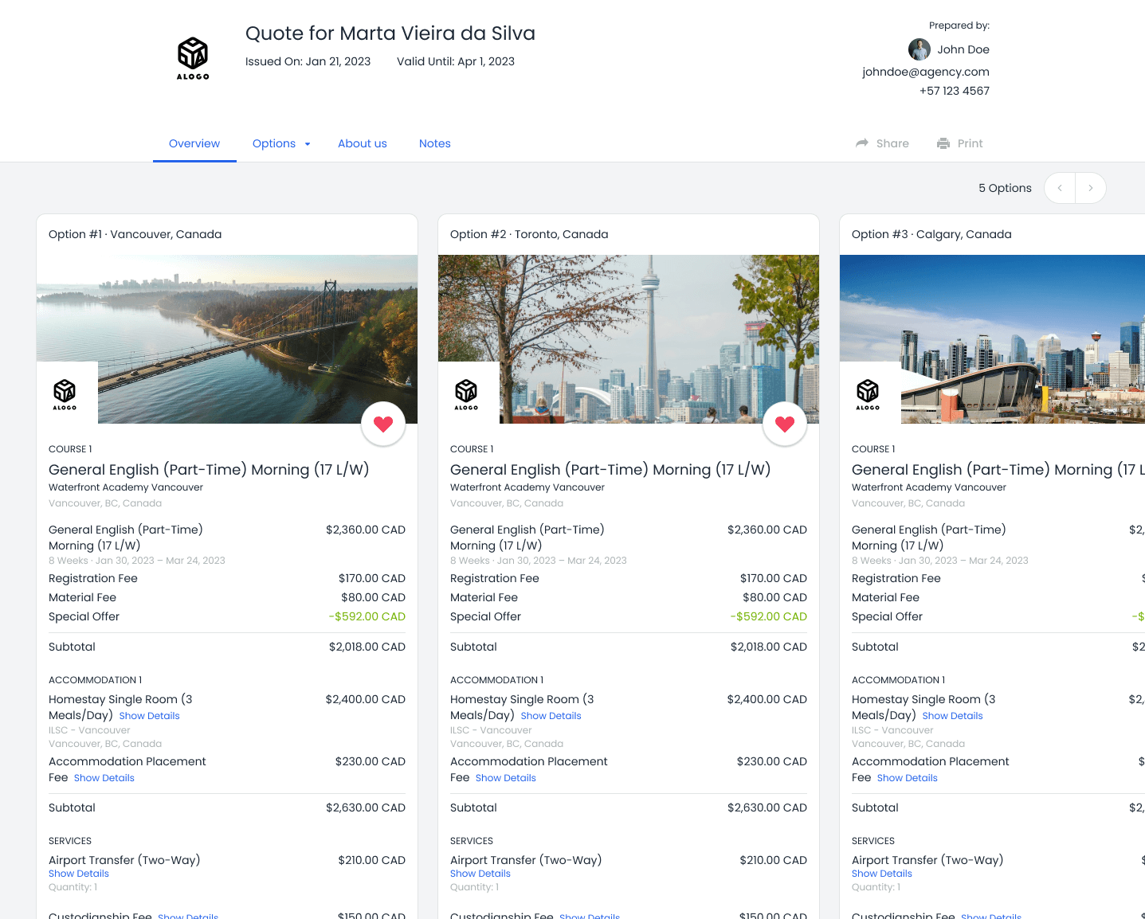The width and height of the screenshot is (1145, 919).
Task: Show Details for Accommodation Placement Fee Option #1
Action: tap(104, 778)
